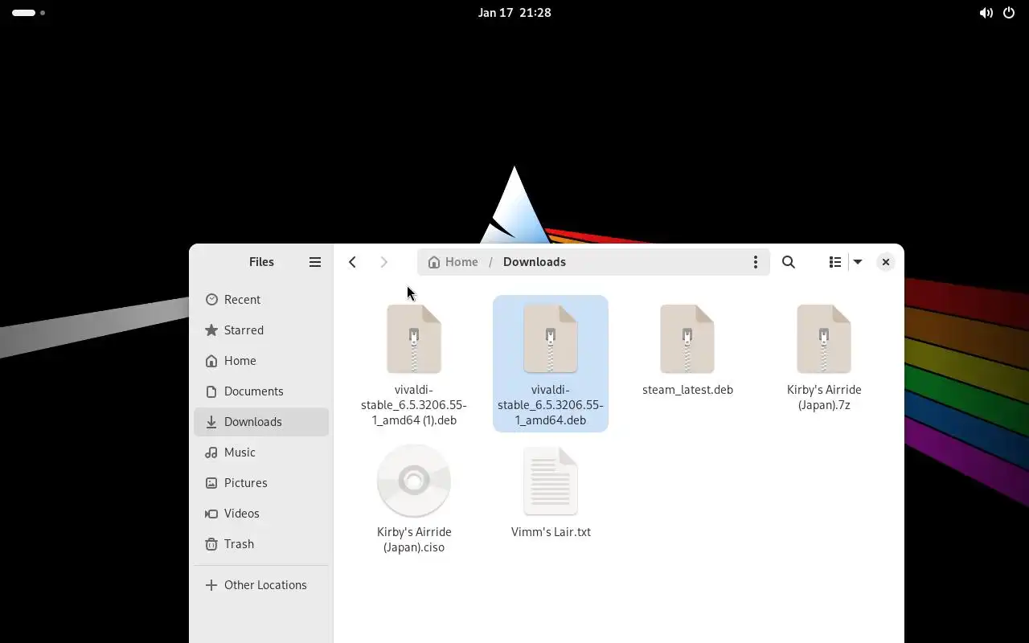
Task: Click the plus icon for Other Locations
Action: pos(211,584)
